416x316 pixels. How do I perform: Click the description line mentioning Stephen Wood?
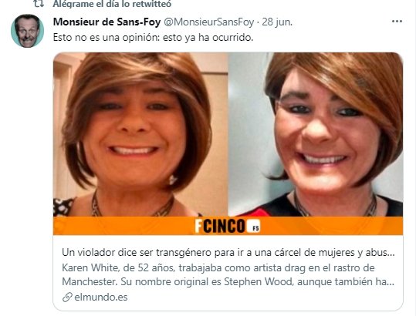click(228, 281)
